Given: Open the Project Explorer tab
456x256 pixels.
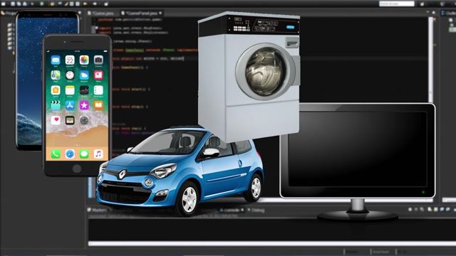Looking at the screenshot, I should click(8, 14).
